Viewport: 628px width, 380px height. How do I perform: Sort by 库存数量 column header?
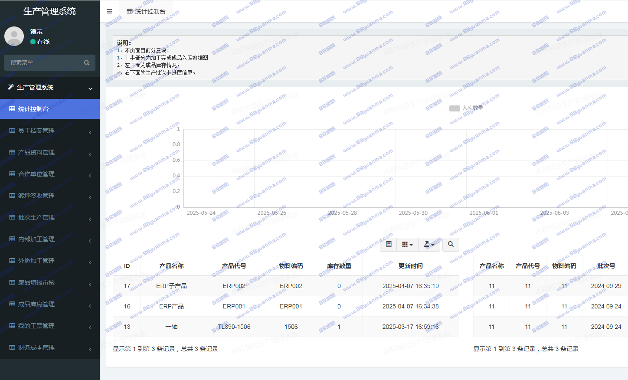point(339,266)
